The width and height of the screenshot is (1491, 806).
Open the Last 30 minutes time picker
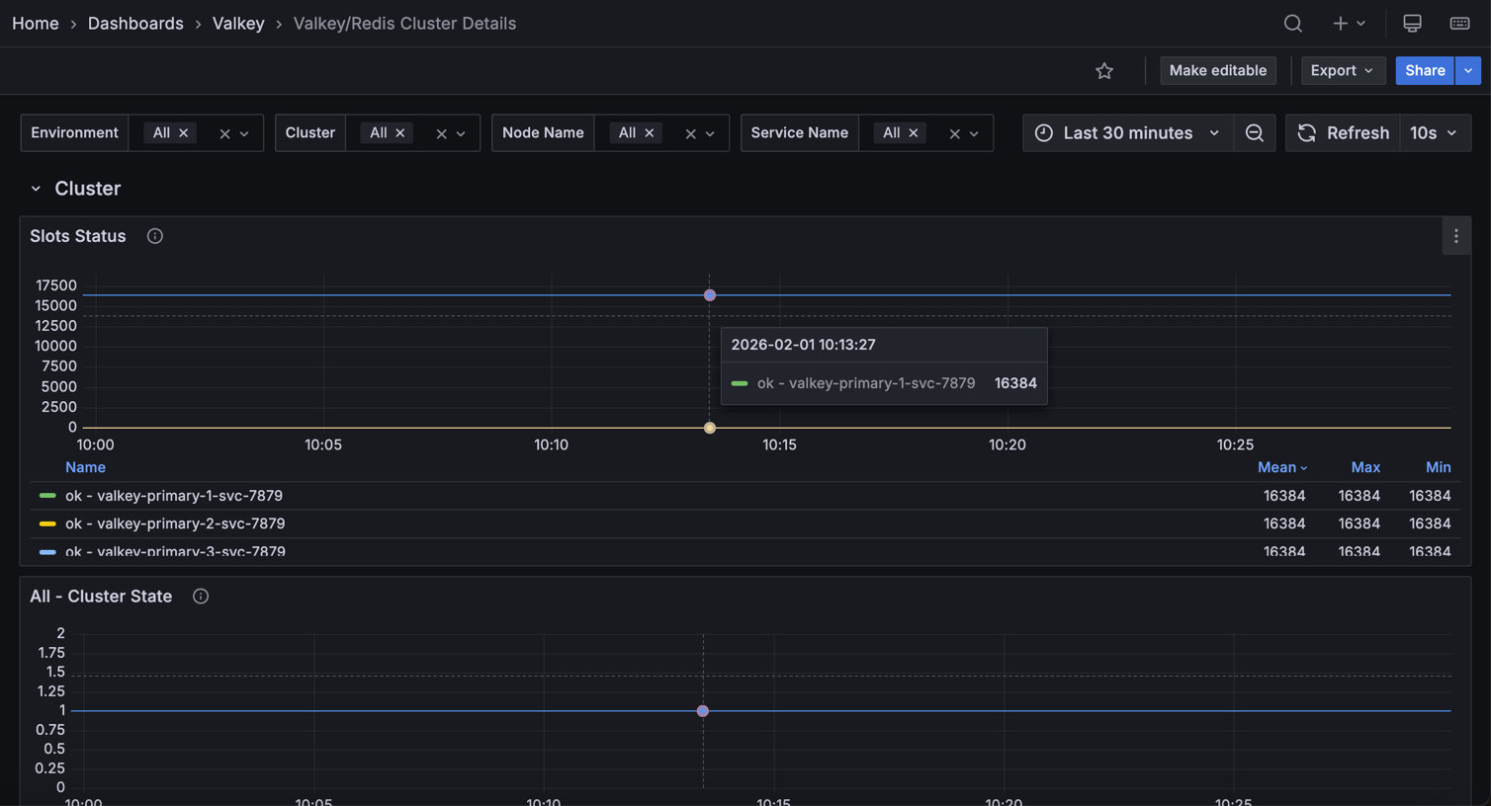pyautogui.click(x=1127, y=132)
